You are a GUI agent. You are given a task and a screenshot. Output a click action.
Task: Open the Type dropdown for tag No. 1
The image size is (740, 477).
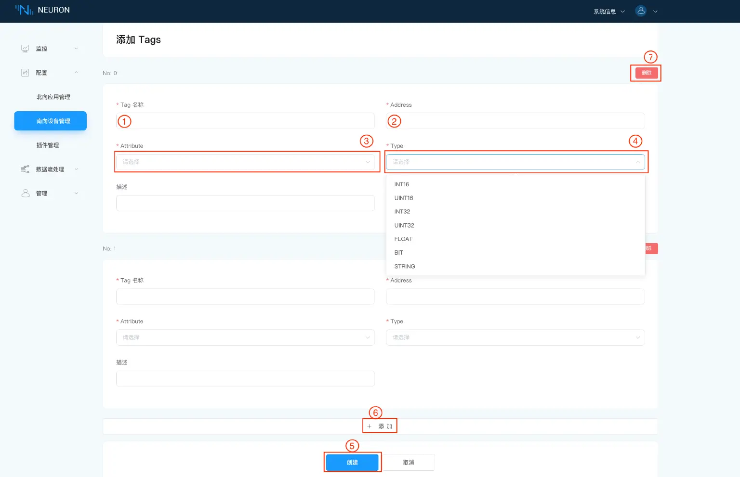coord(515,337)
